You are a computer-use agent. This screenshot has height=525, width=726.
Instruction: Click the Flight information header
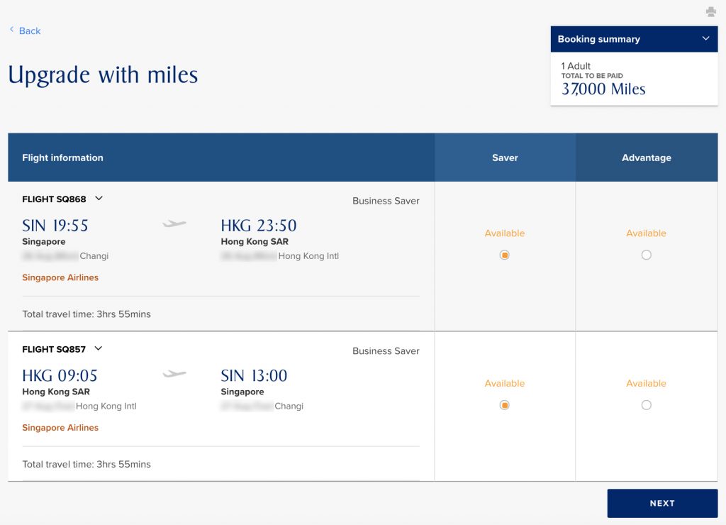point(62,157)
